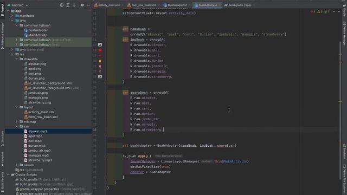The width and height of the screenshot is (347, 195).
Task: Open the Resource Manager side tab
Action: pyautogui.click(x=2, y=35)
